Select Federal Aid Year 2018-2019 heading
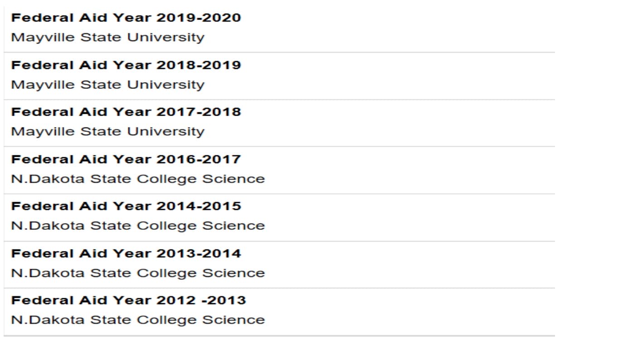This screenshot has height=340, width=633. pyautogui.click(x=126, y=65)
